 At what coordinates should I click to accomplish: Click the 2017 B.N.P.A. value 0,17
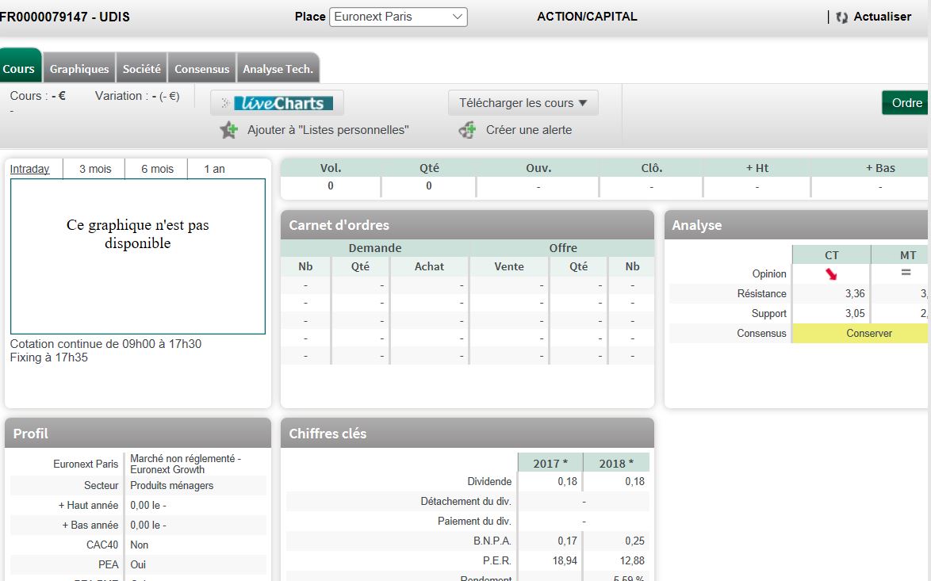(568, 541)
